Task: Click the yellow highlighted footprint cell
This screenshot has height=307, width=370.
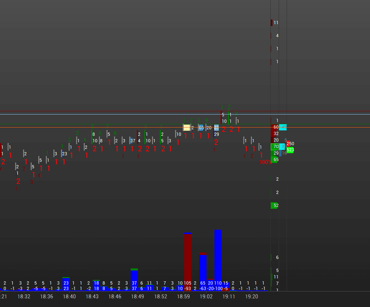Action: pos(187,128)
